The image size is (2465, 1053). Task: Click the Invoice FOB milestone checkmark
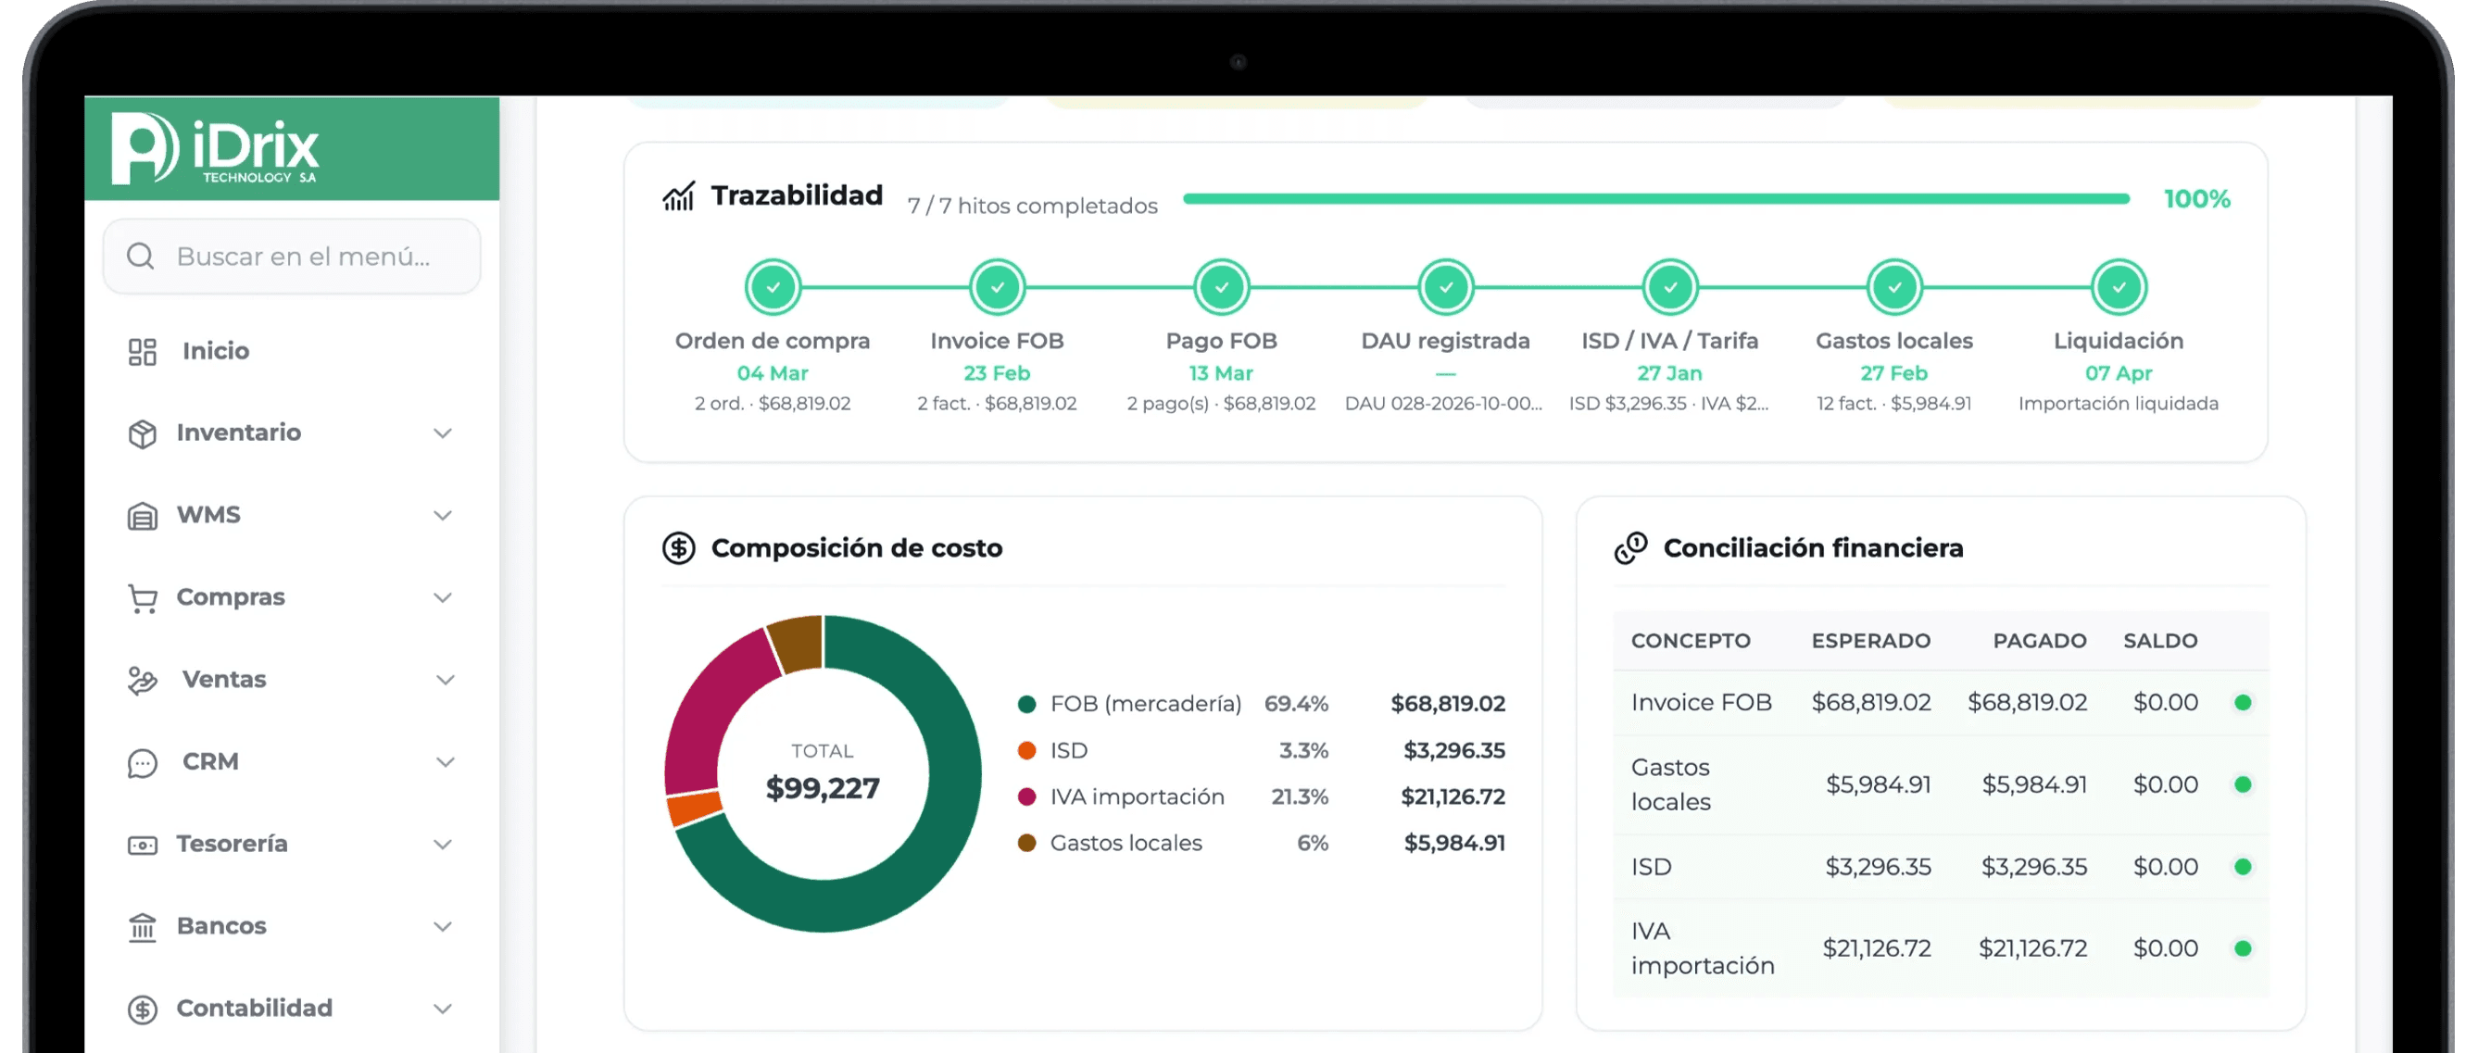click(997, 287)
